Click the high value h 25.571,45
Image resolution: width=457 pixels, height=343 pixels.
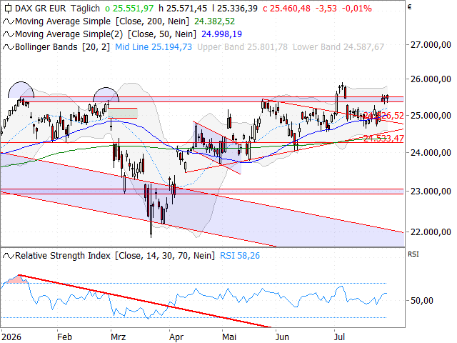tap(183, 9)
